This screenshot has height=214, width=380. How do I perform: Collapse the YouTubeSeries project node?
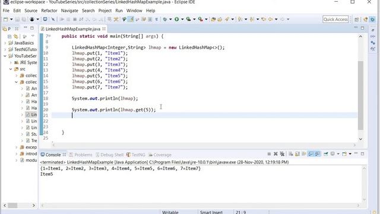[5, 56]
